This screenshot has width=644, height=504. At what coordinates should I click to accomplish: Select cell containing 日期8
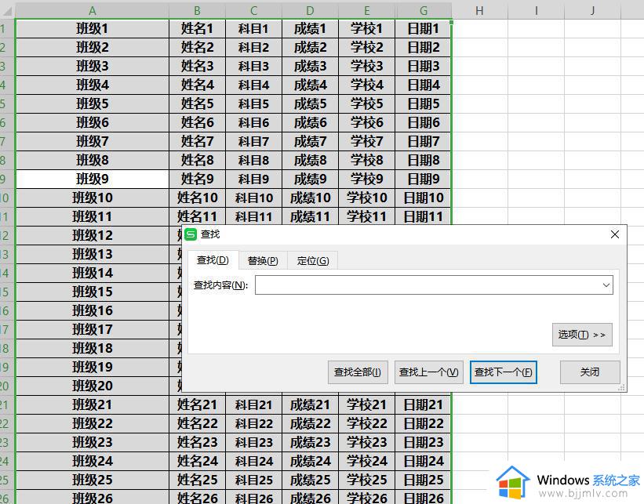[x=424, y=160]
